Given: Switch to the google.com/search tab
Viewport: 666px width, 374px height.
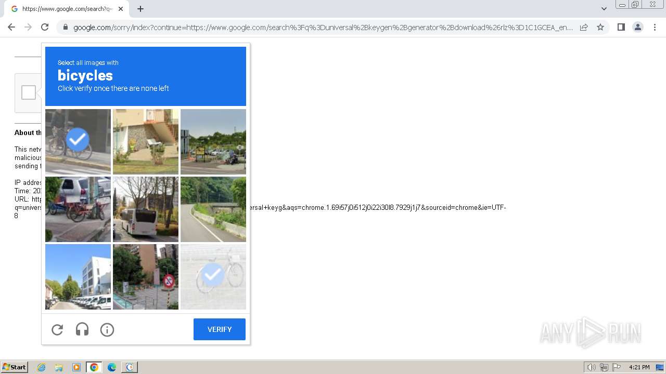Looking at the screenshot, I should 66,9.
